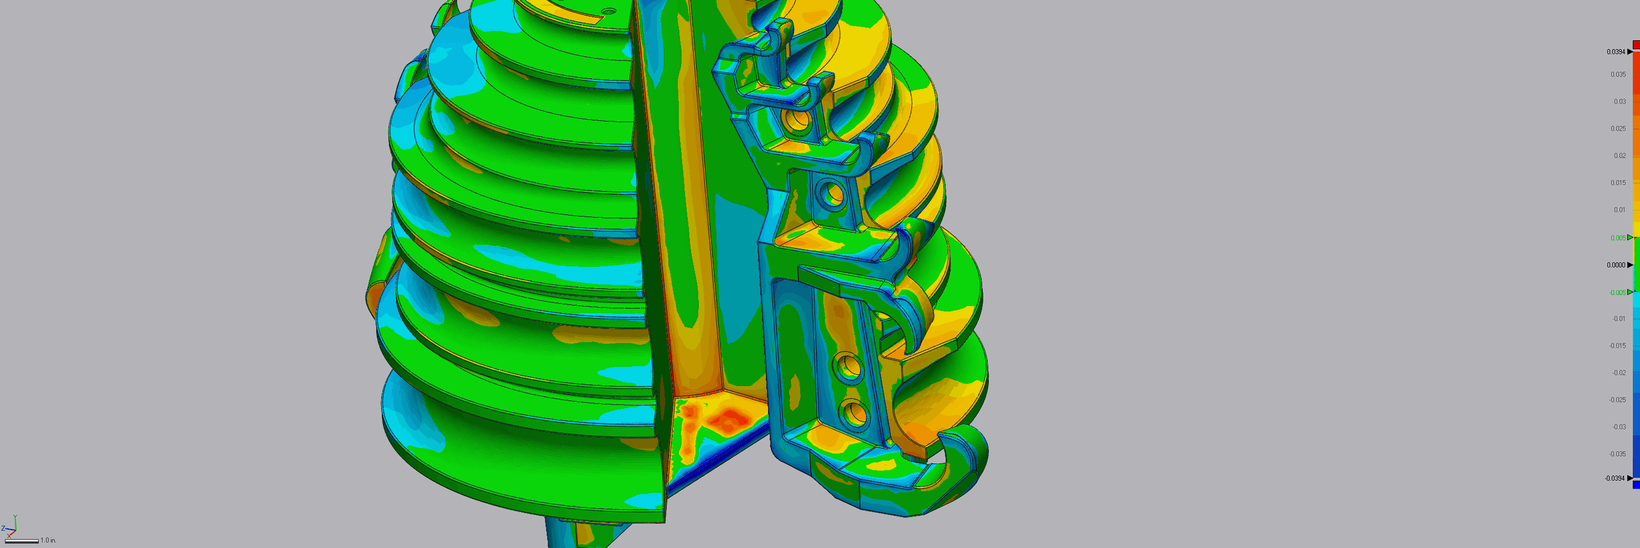The height and width of the screenshot is (548, 1640).
Task: Click the green Y axis of triad
Action: coord(14,522)
